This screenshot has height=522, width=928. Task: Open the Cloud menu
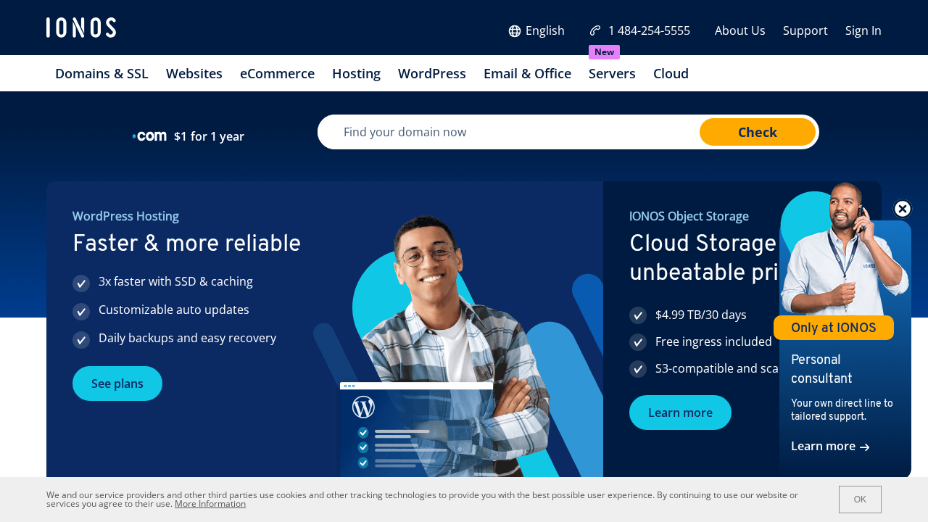tap(671, 73)
